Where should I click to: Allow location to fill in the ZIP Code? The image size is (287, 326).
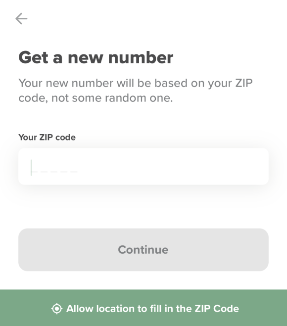point(145,309)
